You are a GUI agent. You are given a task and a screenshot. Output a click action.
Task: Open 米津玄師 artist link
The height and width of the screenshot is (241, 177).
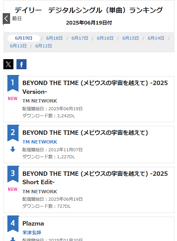click(32, 232)
